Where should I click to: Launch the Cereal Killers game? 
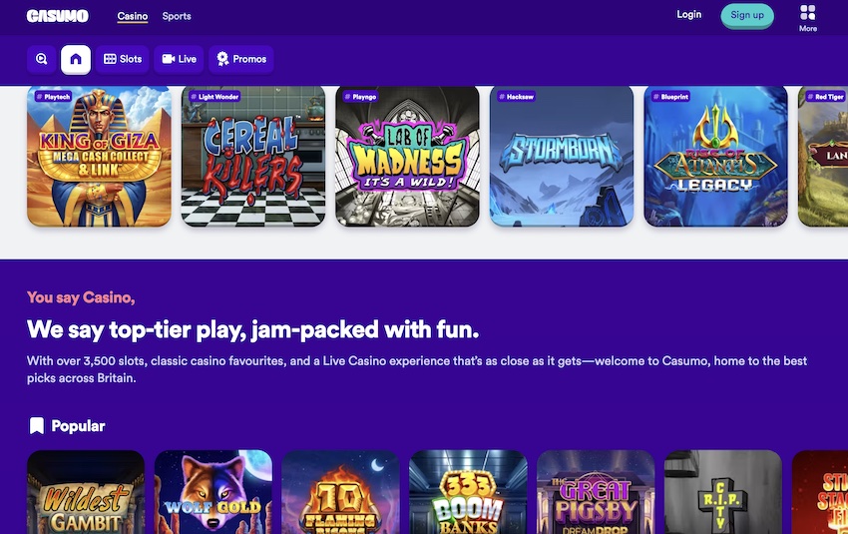pyautogui.click(x=253, y=157)
